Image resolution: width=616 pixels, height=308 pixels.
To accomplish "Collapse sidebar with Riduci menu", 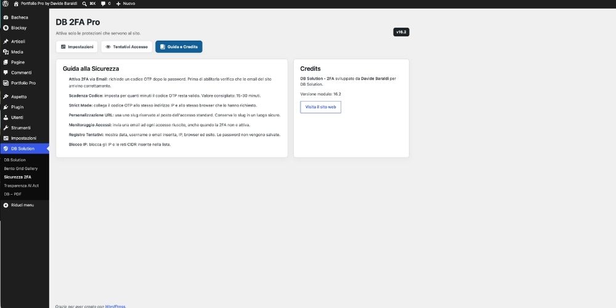I will [x=25, y=206].
